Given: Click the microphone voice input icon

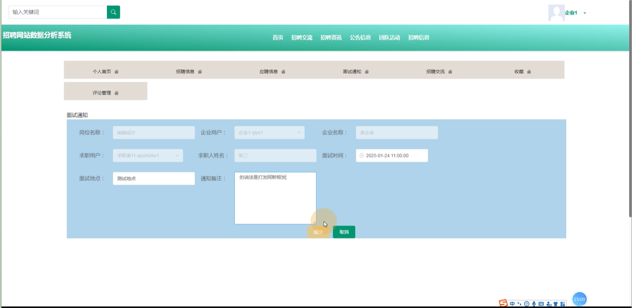Looking at the screenshot, I should click(534, 304).
